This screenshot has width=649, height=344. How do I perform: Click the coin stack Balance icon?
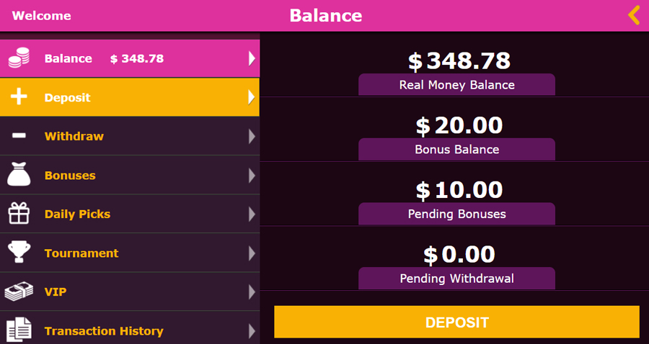(19, 58)
